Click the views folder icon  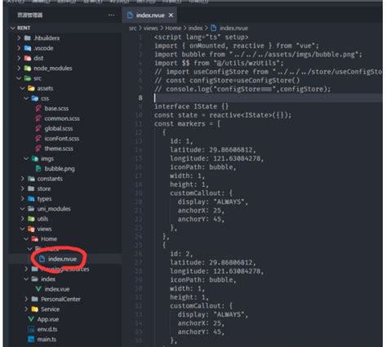coord(31,229)
